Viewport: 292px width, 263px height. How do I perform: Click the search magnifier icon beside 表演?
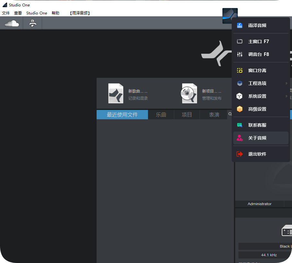pos(230,114)
